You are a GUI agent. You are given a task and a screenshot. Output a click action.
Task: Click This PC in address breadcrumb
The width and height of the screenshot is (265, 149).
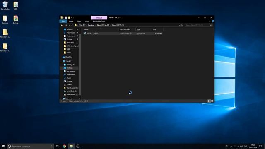point(82,25)
